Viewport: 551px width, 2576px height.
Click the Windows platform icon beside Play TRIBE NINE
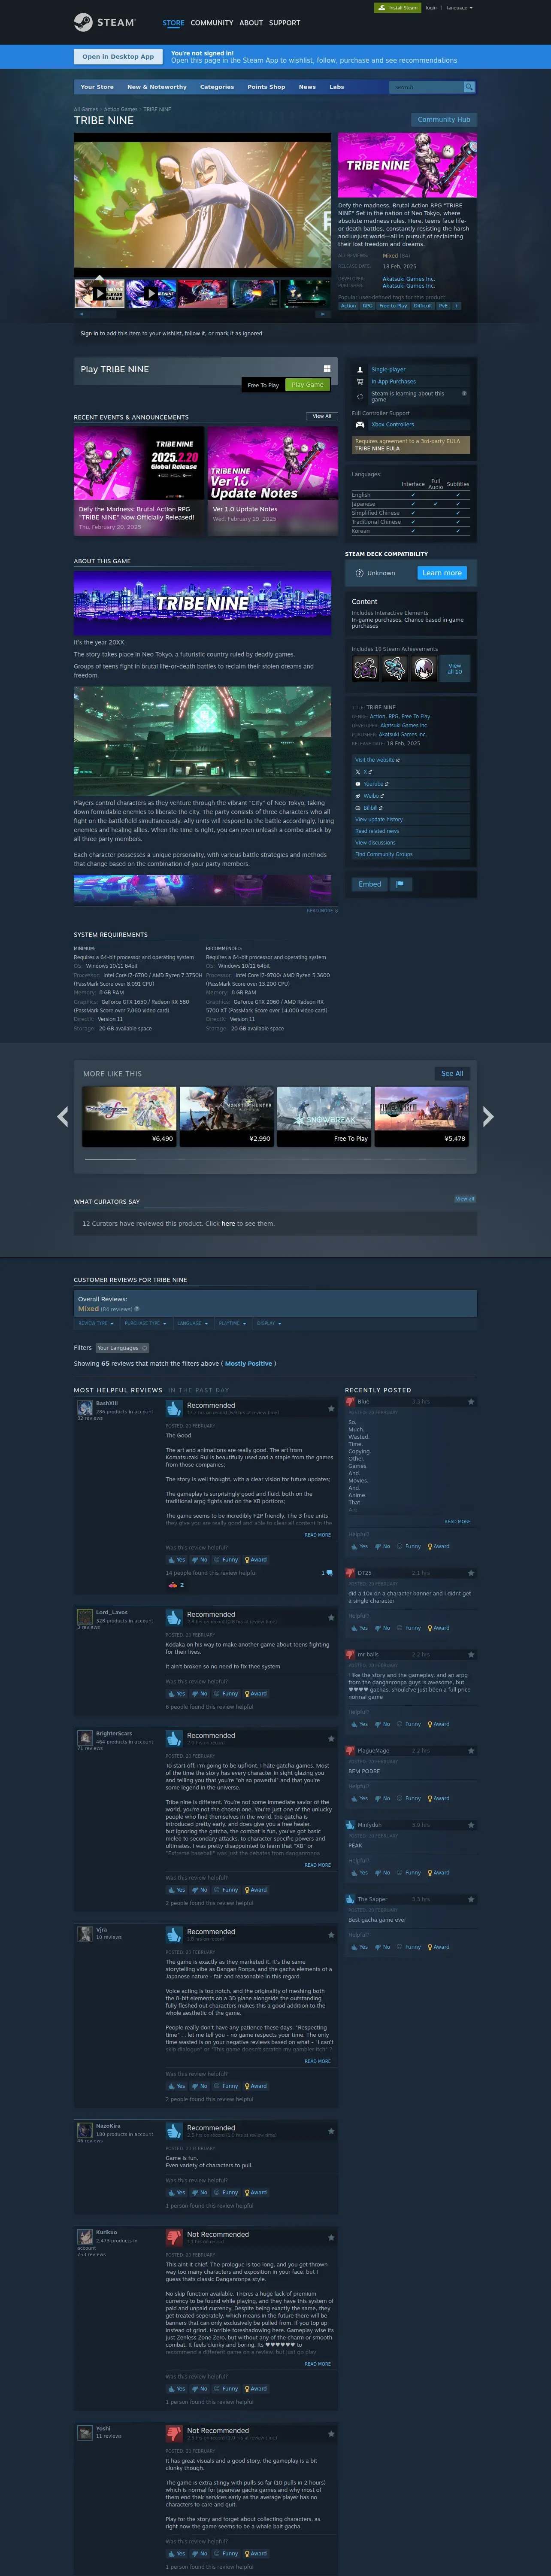(327, 369)
